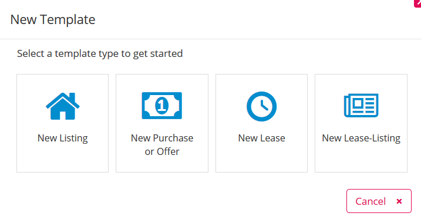Click the dollar bill icon
This screenshot has width=421, height=223.
point(162,106)
